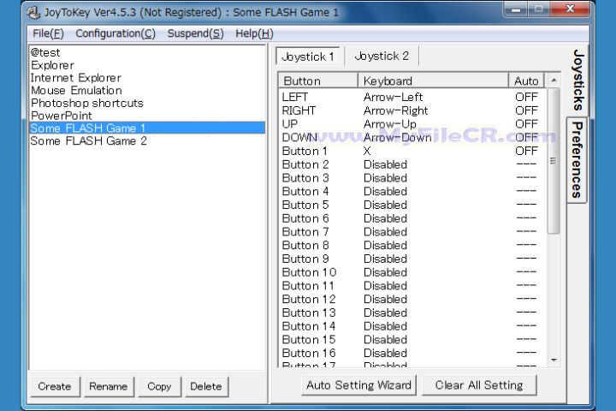Click the Button column header
This screenshot has height=411, width=616.
318,80
